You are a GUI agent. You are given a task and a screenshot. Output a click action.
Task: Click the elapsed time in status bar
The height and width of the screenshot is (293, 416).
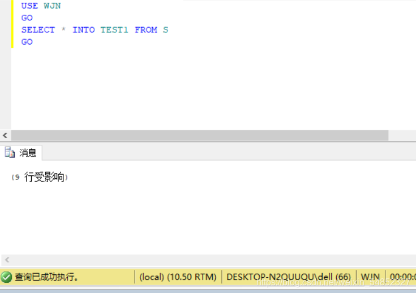click(x=402, y=277)
